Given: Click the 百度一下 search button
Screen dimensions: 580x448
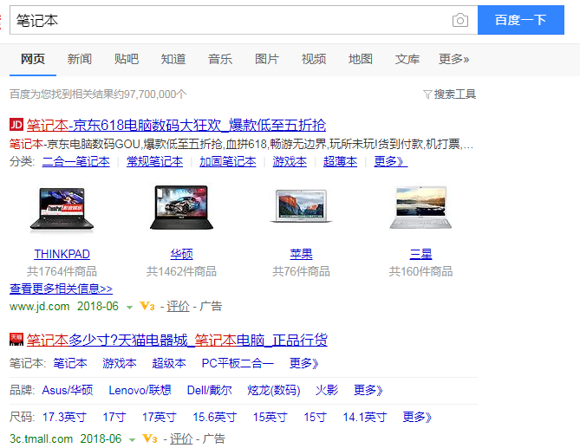Looking at the screenshot, I should [x=521, y=20].
